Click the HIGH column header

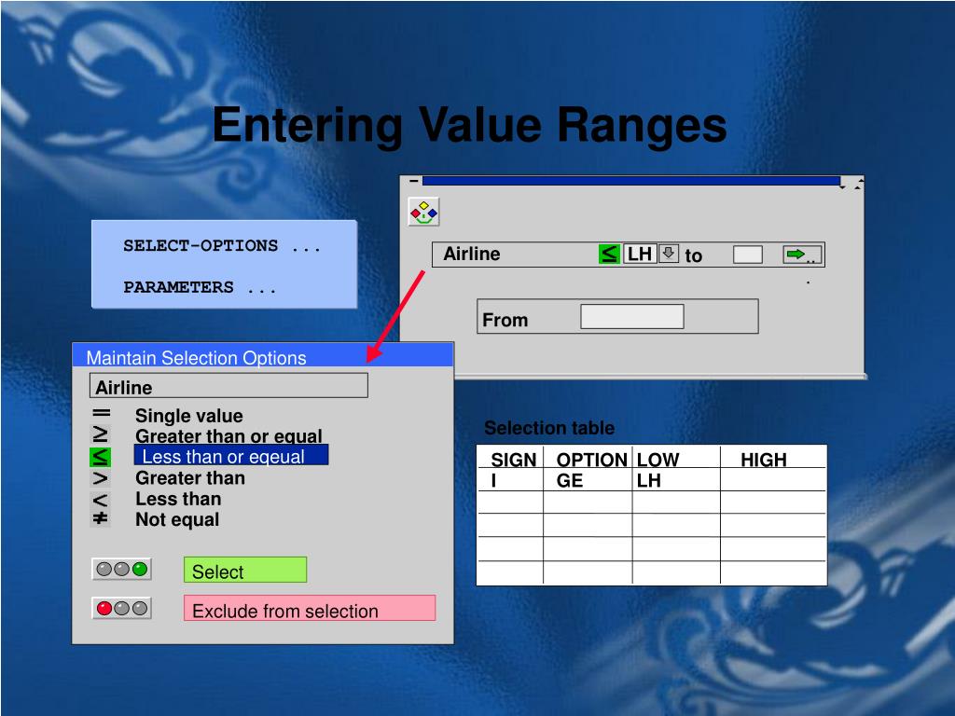[764, 459]
